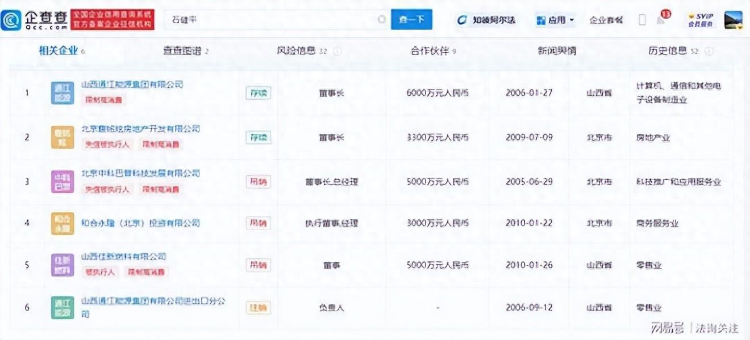Open the row 2 Beijing real estate company link
Screen dimensions: 750x340
140,129
